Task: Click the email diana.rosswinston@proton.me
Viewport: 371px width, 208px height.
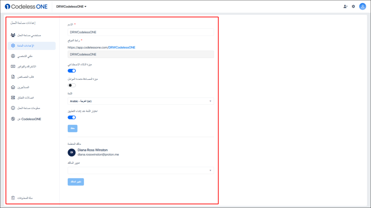Action: click(x=98, y=155)
